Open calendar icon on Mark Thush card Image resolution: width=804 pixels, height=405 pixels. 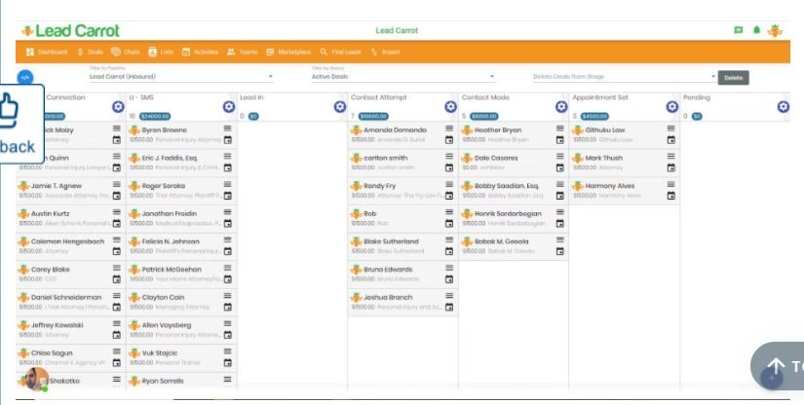[670, 167]
